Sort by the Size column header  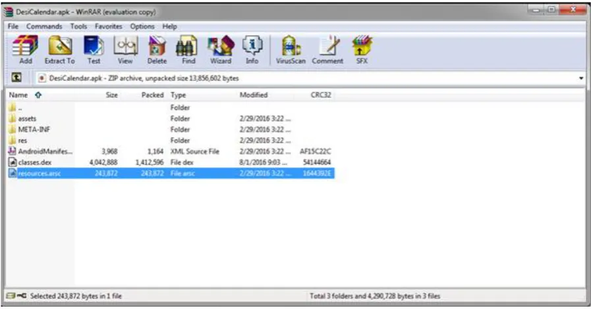(111, 95)
